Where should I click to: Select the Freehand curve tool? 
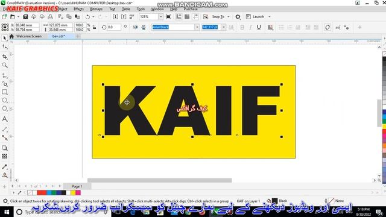pos(4,75)
